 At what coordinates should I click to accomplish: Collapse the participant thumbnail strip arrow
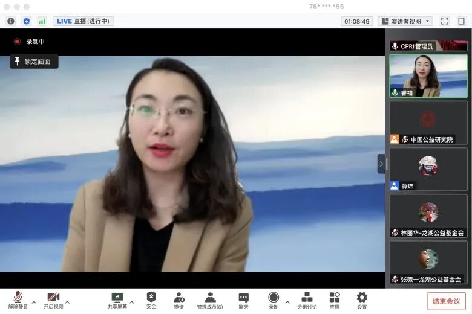[x=381, y=164]
